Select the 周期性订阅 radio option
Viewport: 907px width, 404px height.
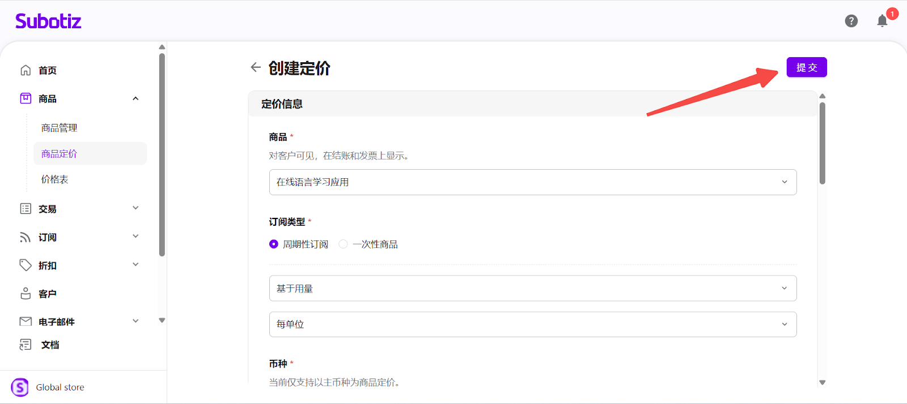click(274, 244)
